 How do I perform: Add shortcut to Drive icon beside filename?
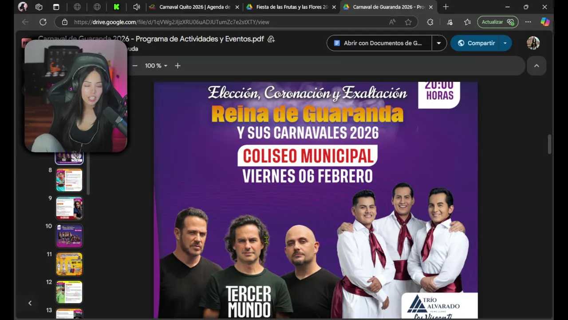pos(271,39)
